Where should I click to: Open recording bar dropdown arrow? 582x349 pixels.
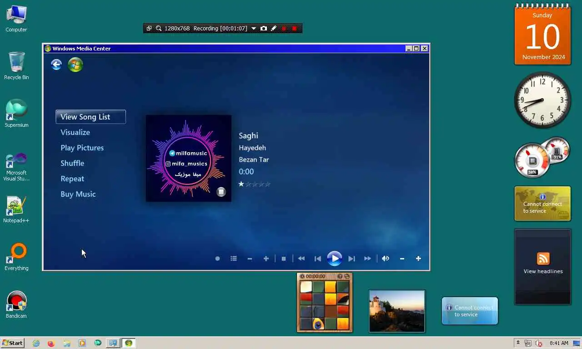tap(254, 28)
